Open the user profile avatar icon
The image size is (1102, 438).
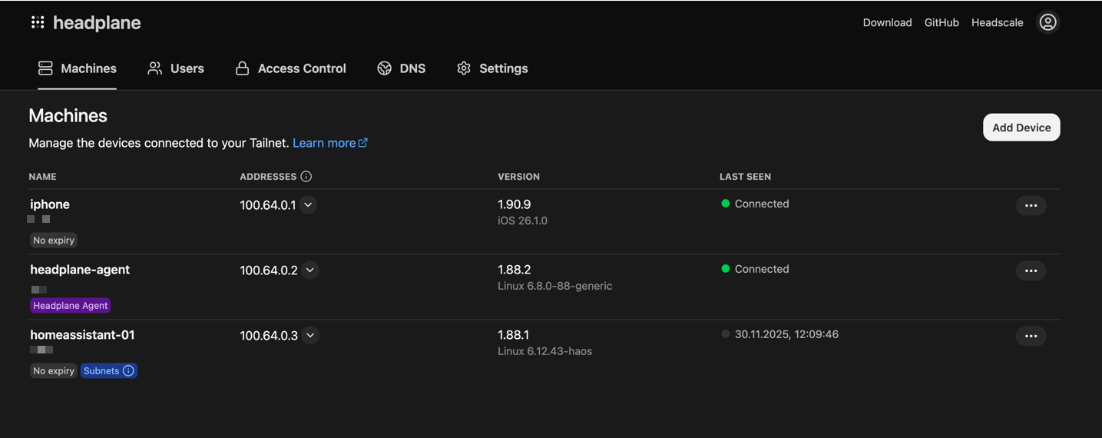point(1047,22)
